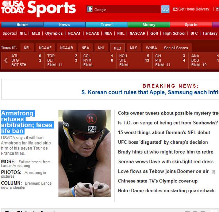Open the Armstrong cycling photo

point(85,153)
